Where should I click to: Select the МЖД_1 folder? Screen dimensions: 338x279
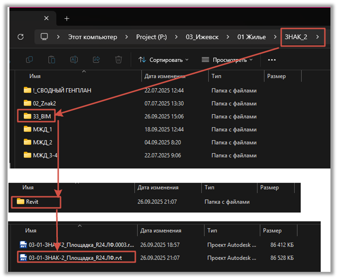click(38, 129)
